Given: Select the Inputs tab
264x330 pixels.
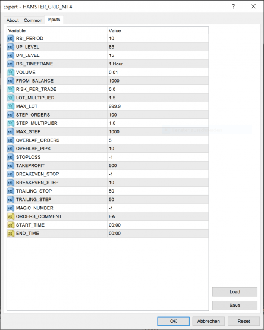Looking at the screenshot, I should tap(54, 20).
